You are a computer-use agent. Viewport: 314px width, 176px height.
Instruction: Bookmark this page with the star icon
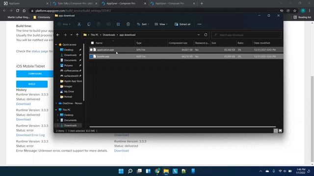[x=295, y=11]
